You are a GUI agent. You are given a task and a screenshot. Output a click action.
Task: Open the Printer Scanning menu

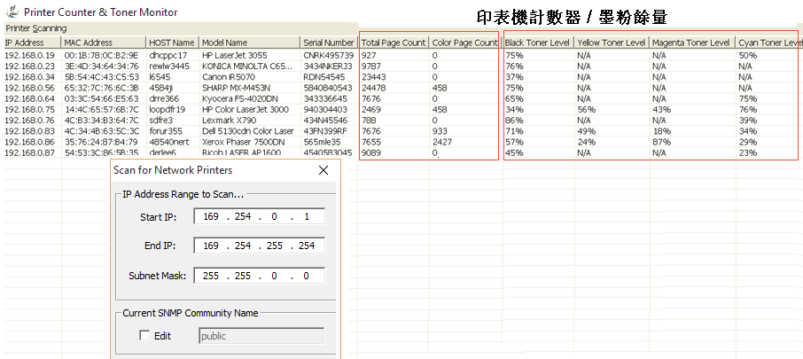[x=35, y=28]
